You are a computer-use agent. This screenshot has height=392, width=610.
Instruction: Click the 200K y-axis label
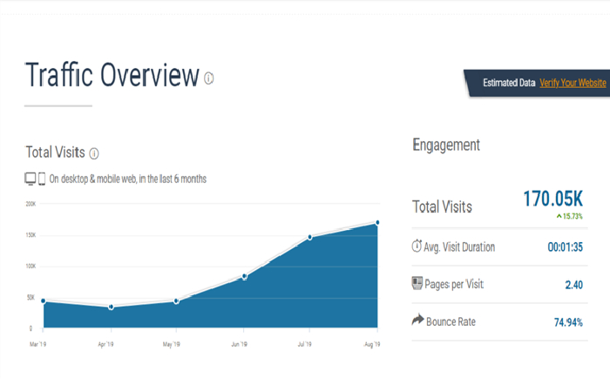coord(30,204)
